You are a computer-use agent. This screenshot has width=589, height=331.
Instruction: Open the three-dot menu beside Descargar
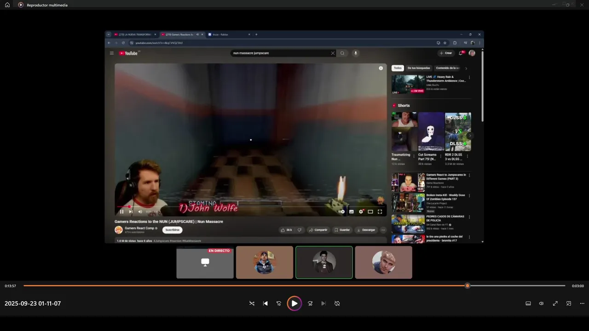click(383, 230)
